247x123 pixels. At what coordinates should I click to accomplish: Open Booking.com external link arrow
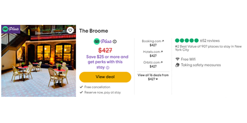[163, 41]
